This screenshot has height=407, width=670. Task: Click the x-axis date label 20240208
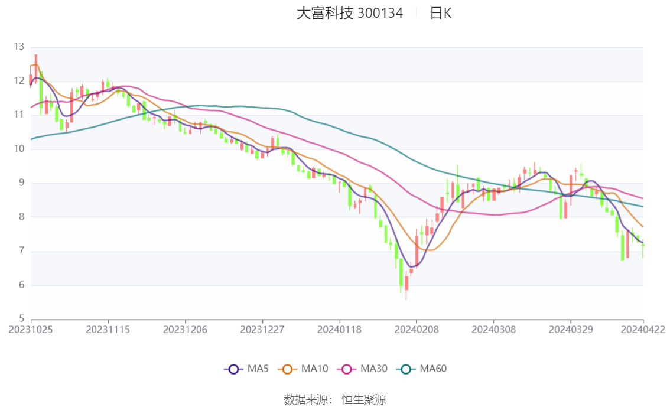click(x=416, y=330)
